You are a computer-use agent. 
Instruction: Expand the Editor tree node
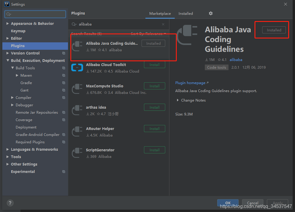(7, 38)
